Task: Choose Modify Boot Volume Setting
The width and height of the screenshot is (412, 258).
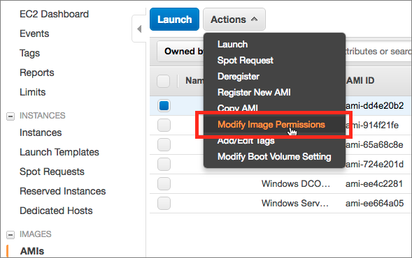Action: [x=274, y=157]
